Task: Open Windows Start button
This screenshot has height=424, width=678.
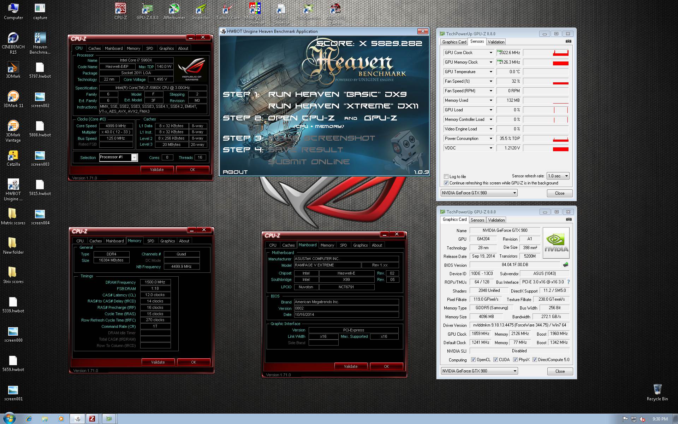Action: point(10,418)
